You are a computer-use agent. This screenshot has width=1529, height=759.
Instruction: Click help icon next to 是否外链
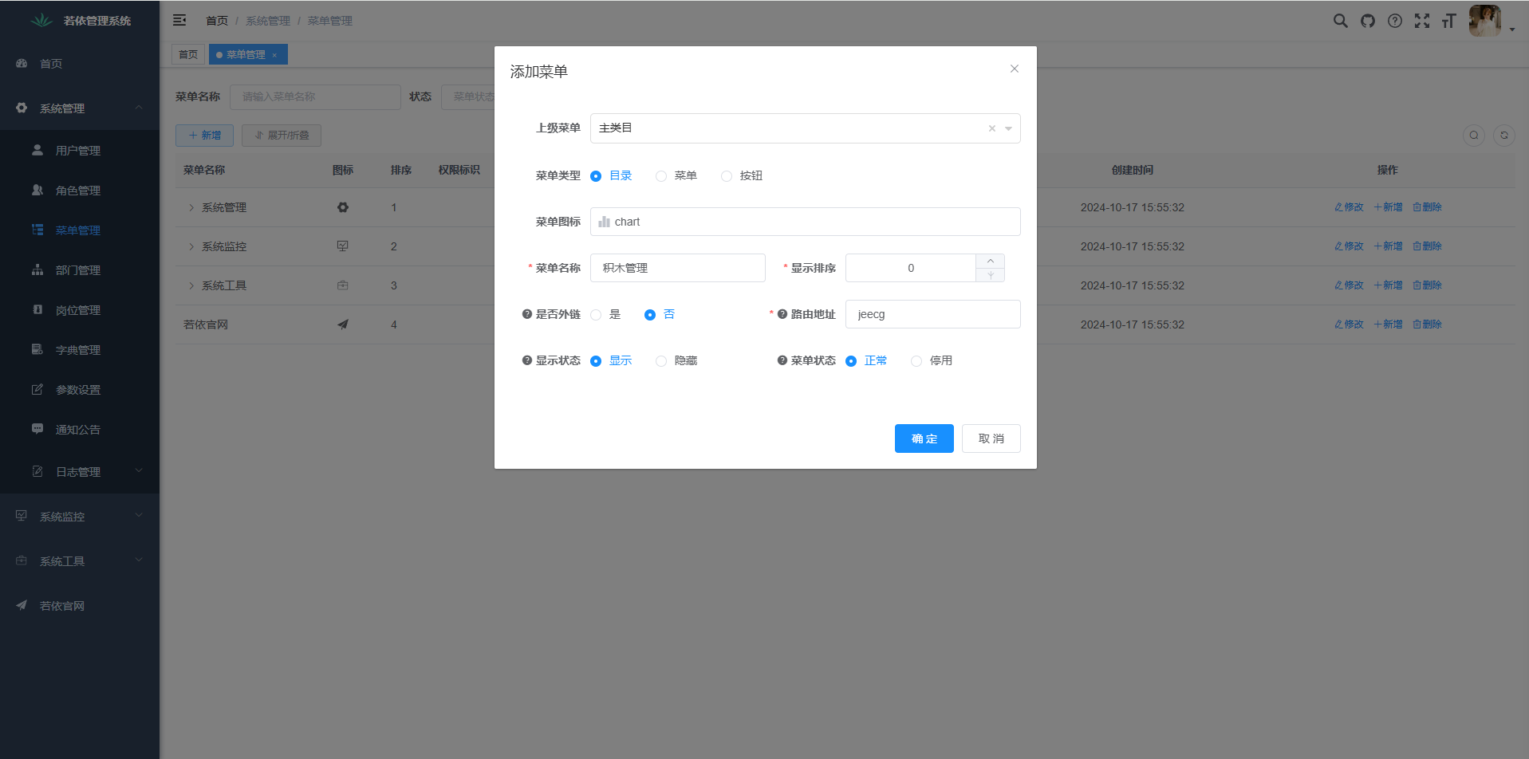pyautogui.click(x=526, y=314)
